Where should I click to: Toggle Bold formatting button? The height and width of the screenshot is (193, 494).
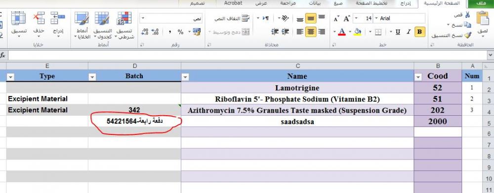[419, 32]
